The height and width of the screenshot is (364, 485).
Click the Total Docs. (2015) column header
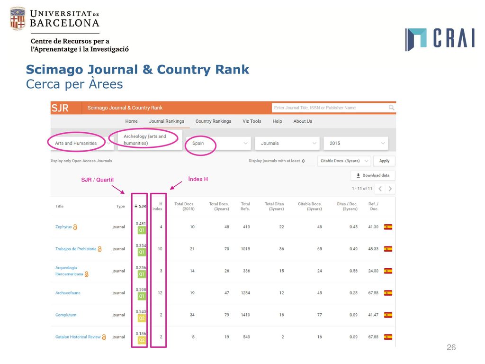pos(184,207)
